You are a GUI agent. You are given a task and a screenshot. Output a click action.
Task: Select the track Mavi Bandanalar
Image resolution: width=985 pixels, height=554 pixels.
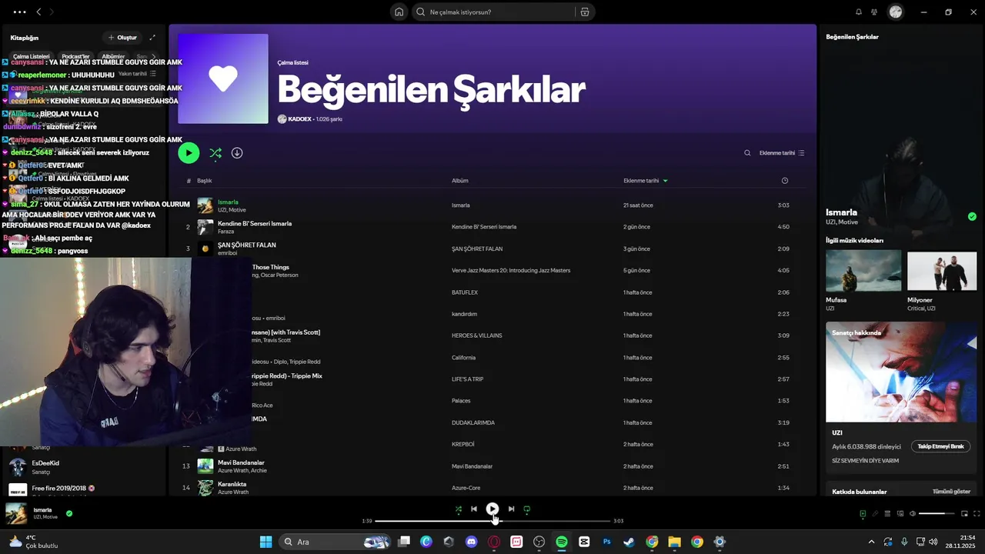[492, 466]
